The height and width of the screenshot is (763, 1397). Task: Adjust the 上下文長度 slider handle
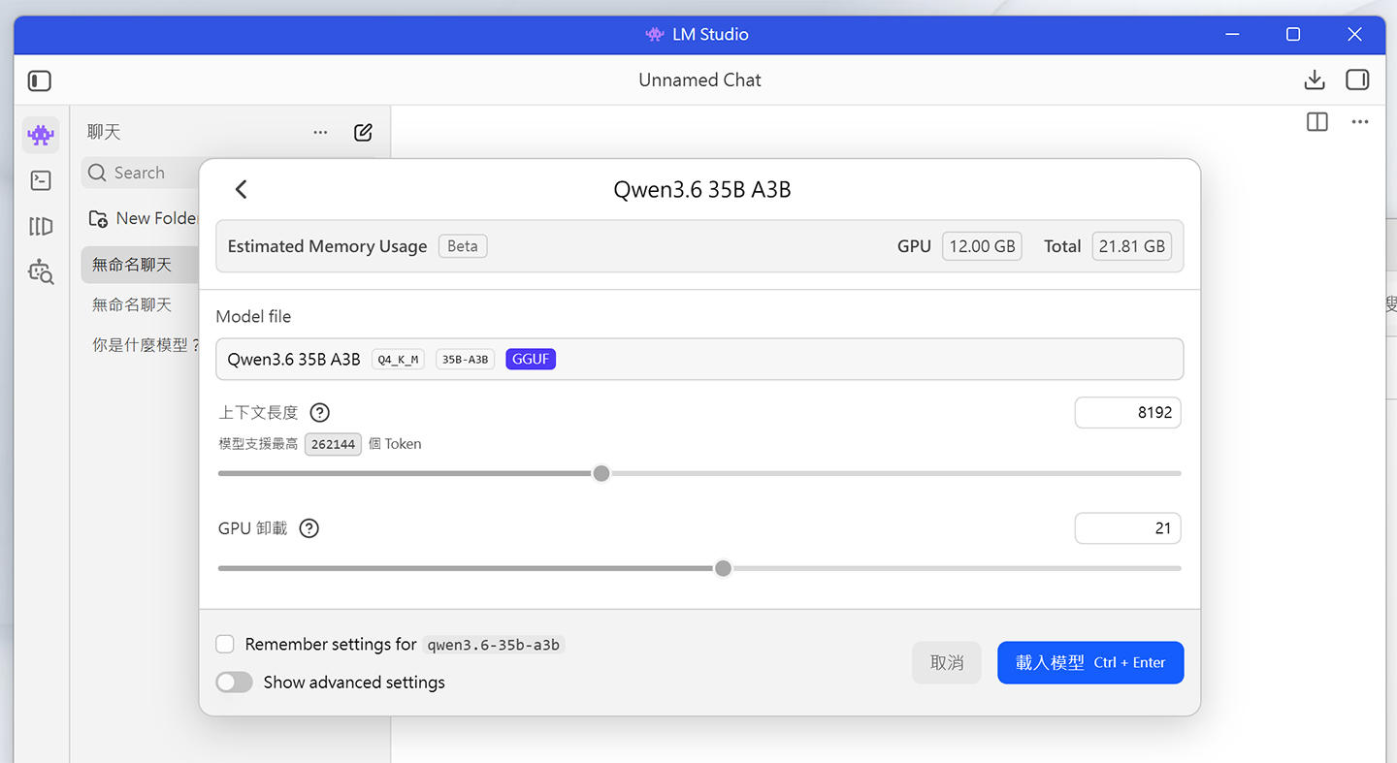pyautogui.click(x=601, y=473)
